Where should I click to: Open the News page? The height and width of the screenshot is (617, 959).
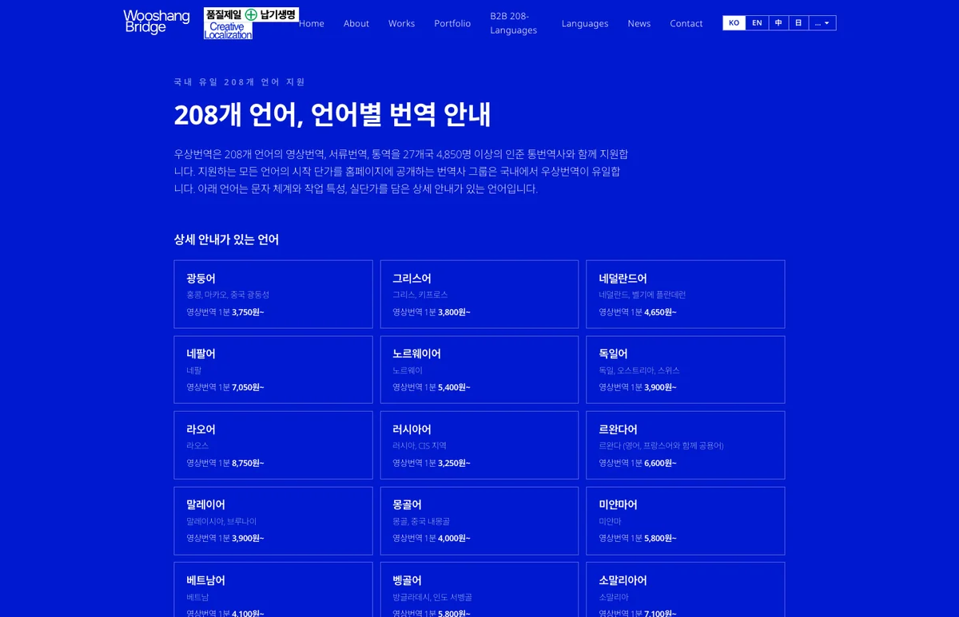point(639,23)
